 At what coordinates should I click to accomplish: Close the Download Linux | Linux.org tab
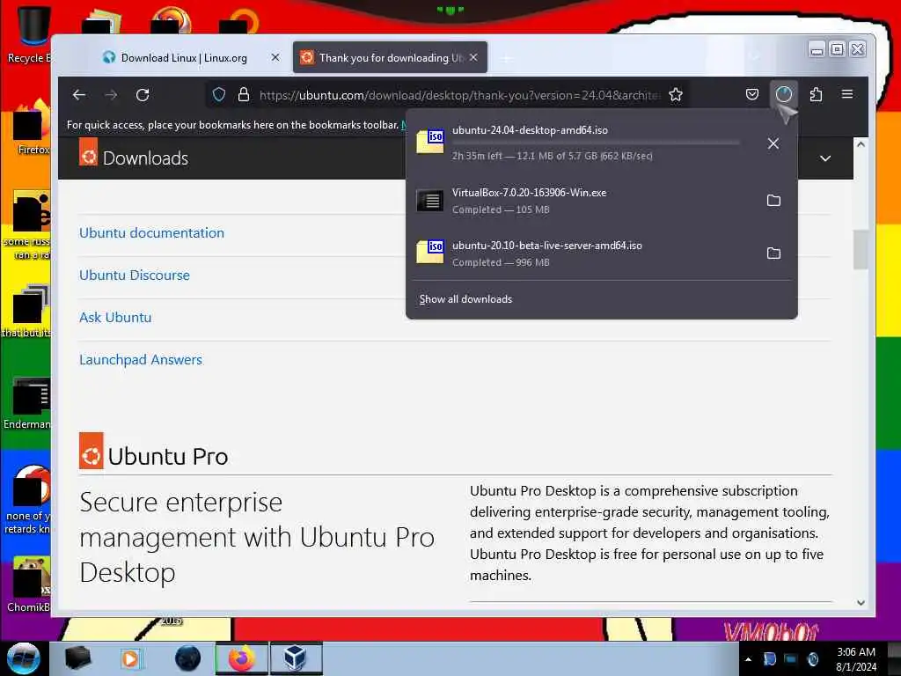(x=275, y=57)
